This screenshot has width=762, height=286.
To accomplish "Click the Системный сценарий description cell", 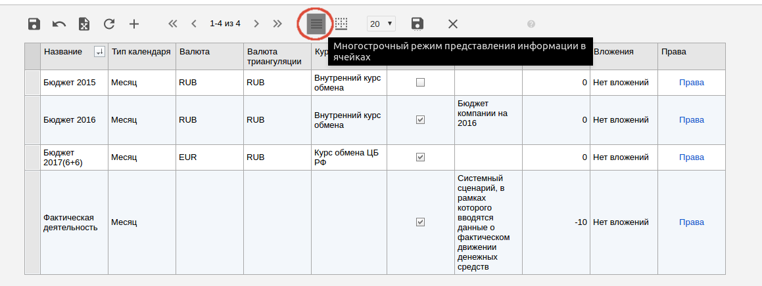I will [488, 222].
